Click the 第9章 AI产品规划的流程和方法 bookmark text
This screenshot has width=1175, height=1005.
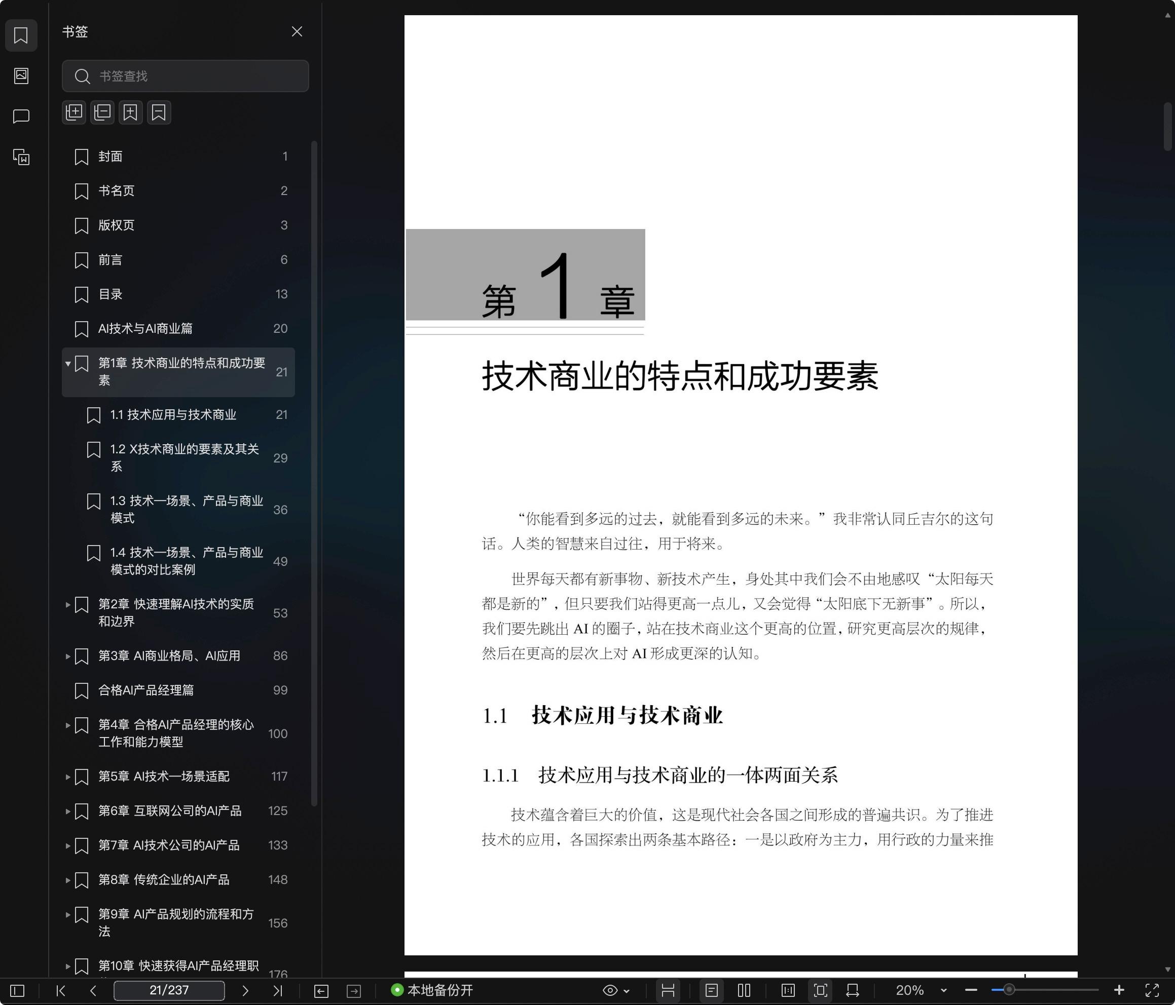176,923
